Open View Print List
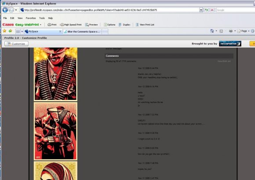This screenshot has width=255, height=180. click(x=145, y=25)
